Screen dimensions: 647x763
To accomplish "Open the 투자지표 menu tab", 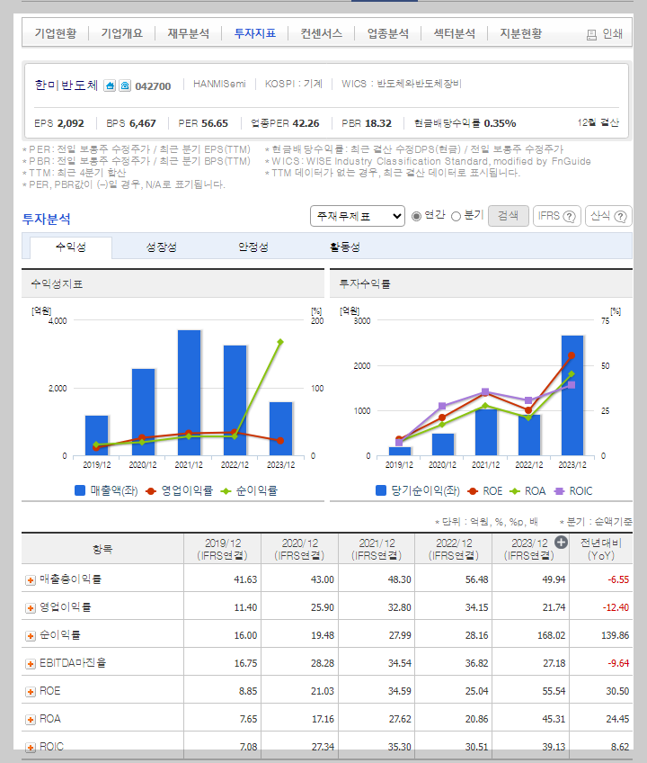I will [254, 33].
